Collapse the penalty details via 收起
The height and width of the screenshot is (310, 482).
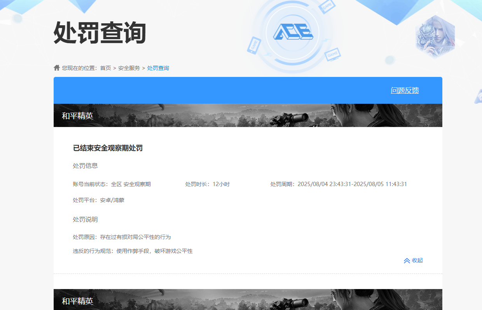point(417,260)
